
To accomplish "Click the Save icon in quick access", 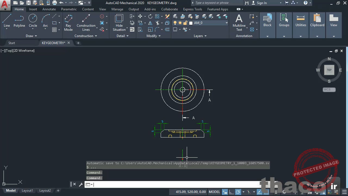I will point(28,3).
